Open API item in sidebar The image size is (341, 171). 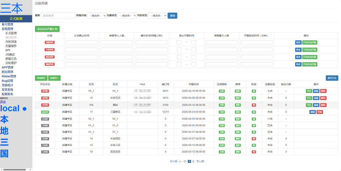tap(8, 50)
